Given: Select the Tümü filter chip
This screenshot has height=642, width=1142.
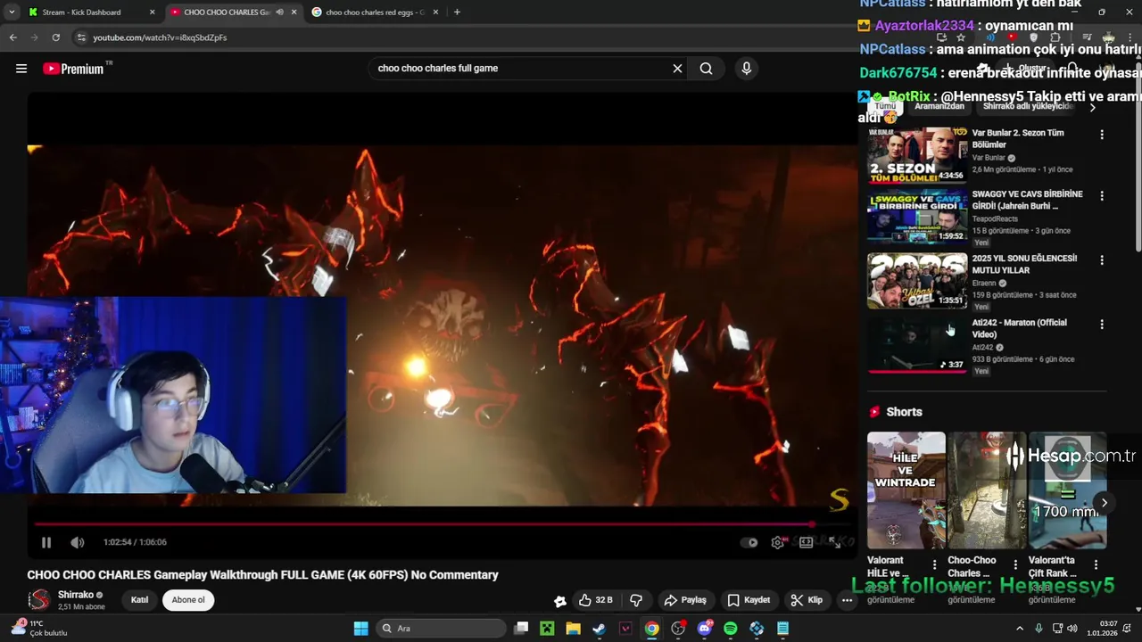Looking at the screenshot, I should [x=885, y=106].
